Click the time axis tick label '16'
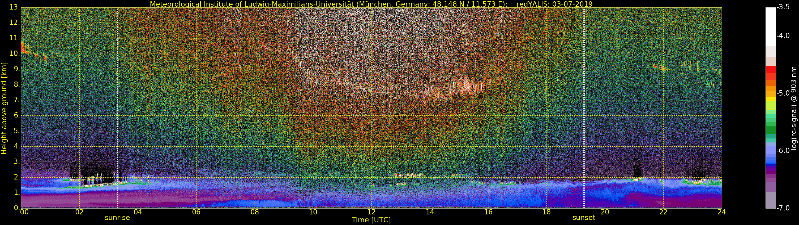799x225 pixels. coord(488,212)
